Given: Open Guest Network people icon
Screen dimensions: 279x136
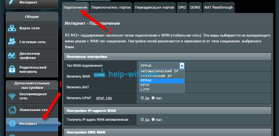Looking at the screenshot, I should click(12, 42).
